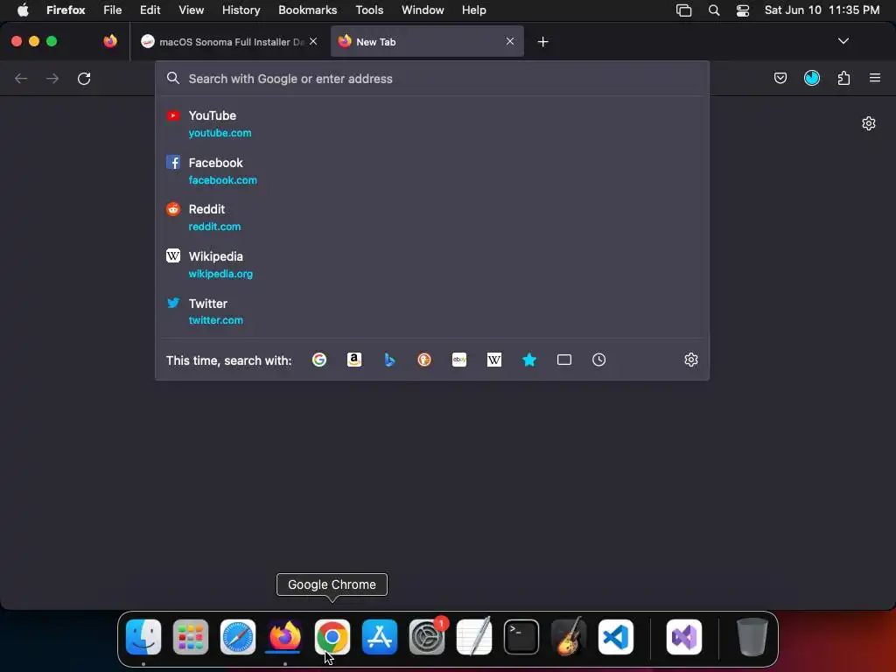Open the Tools menu
Screen dimensions: 896x672
369,10
